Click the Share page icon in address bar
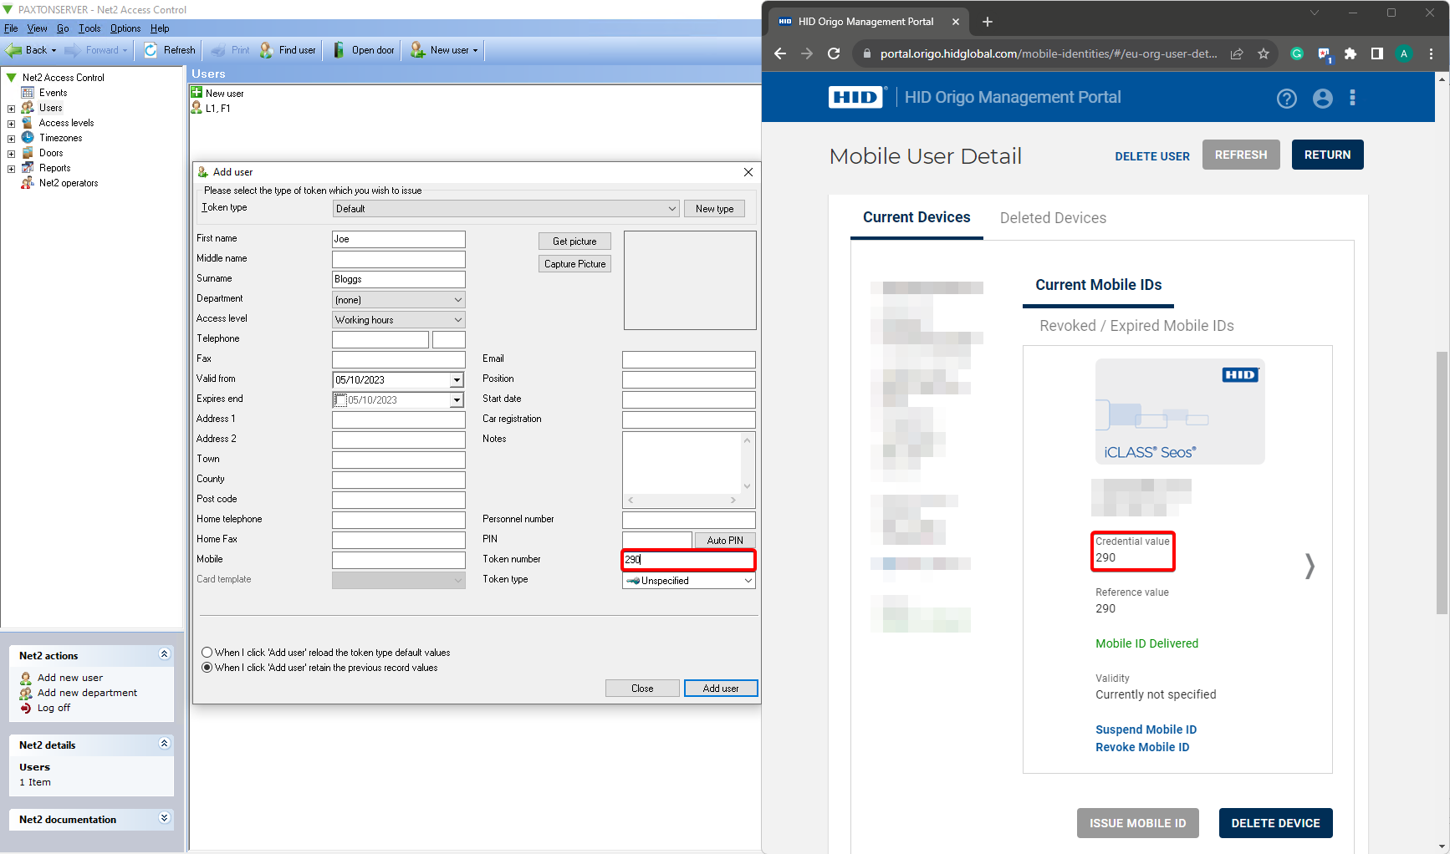This screenshot has width=1450, height=854. click(1237, 53)
